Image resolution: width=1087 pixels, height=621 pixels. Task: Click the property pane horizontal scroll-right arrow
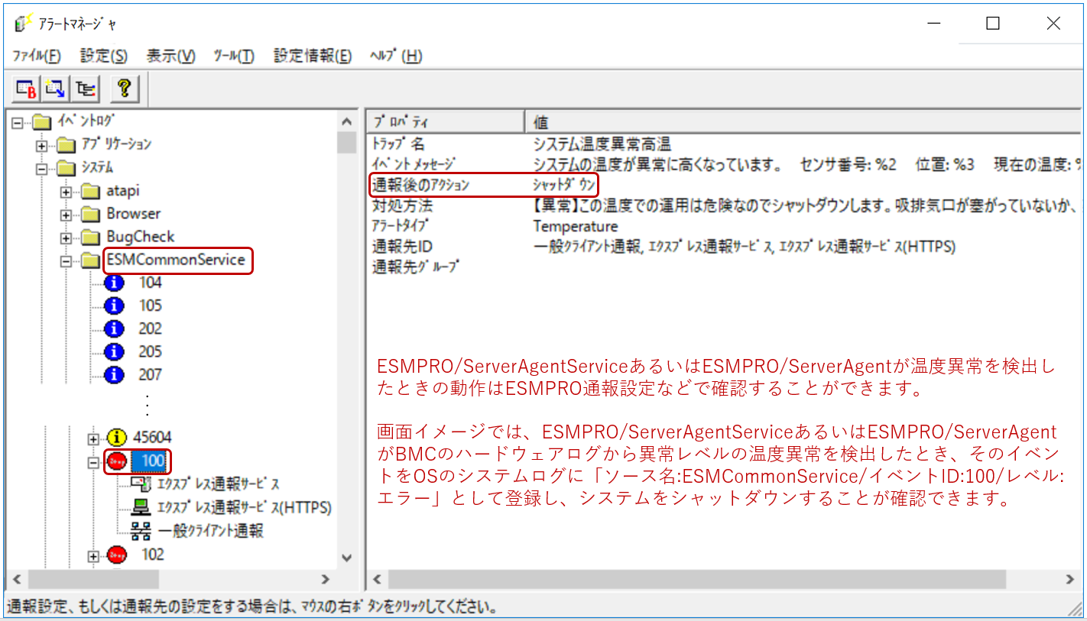point(1072,579)
